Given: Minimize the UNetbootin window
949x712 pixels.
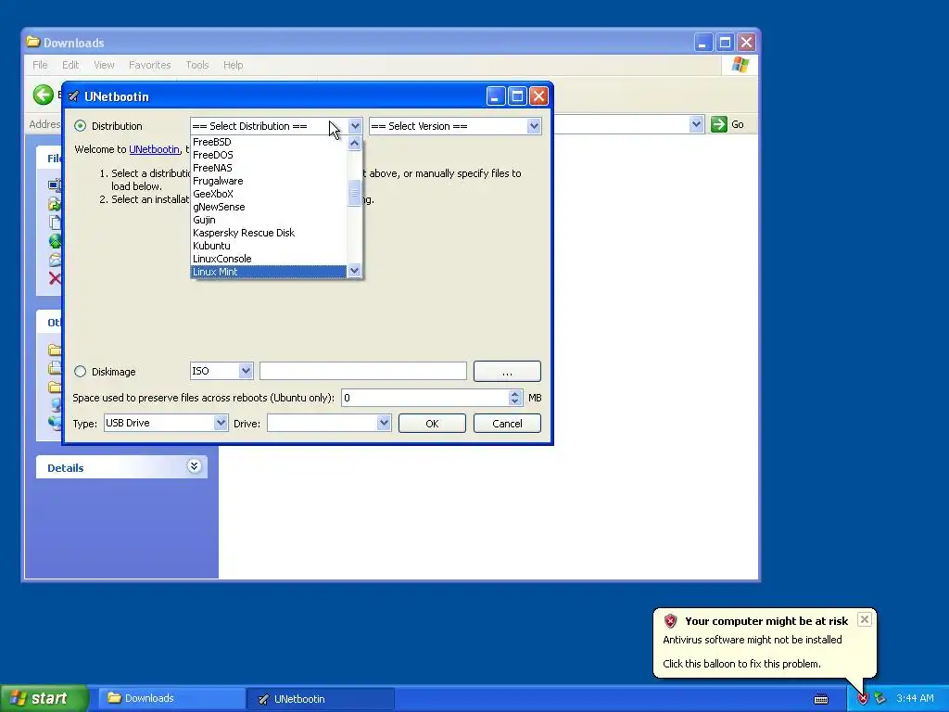Looking at the screenshot, I should 496,96.
